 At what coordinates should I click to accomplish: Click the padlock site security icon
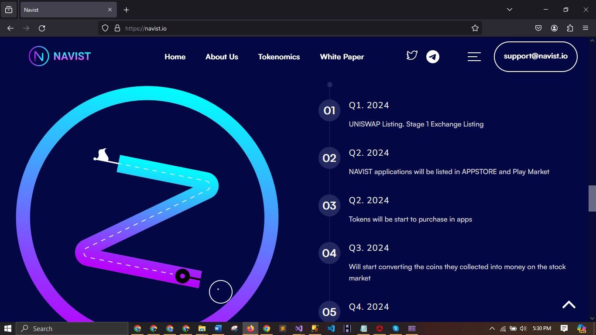(x=117, y=28)
